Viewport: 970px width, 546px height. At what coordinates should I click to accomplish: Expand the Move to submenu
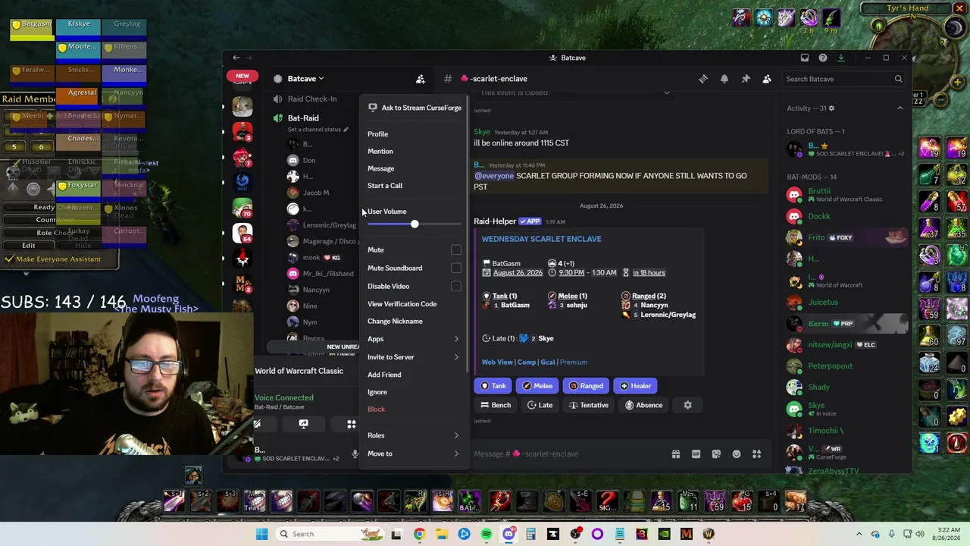[415, 454]
